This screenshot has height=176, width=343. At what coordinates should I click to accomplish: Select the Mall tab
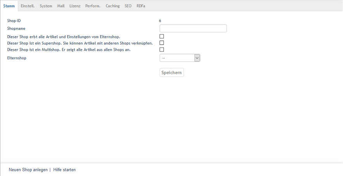click(x=61, y=6)
